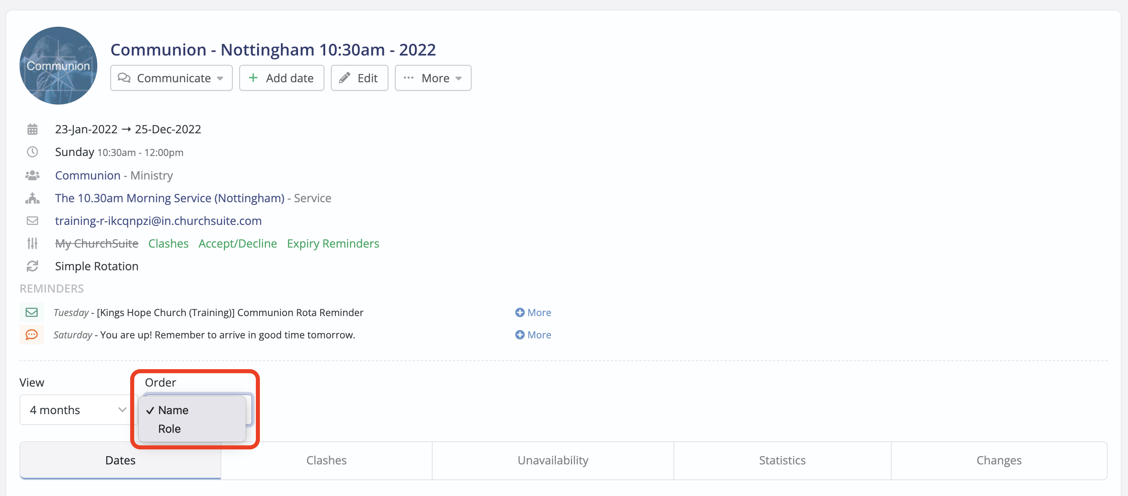The image size is (1128, 496).
Task: Open the 4 months View dropdown
Action: pos(77,410)
